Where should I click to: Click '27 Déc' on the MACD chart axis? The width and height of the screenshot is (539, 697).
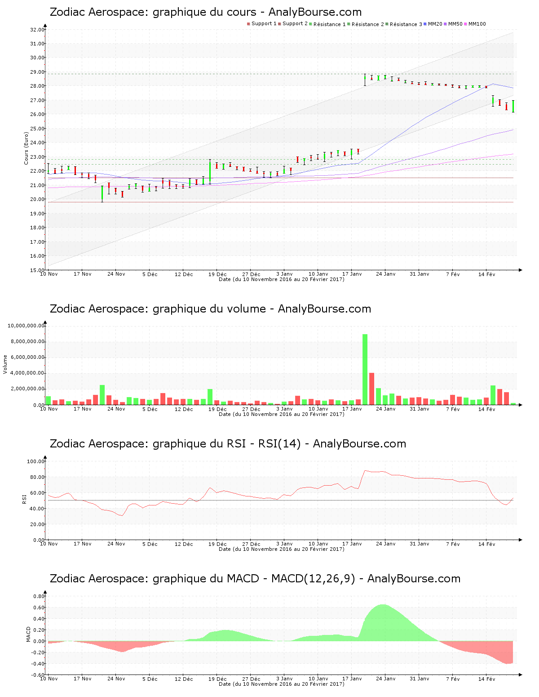(251, 679)
